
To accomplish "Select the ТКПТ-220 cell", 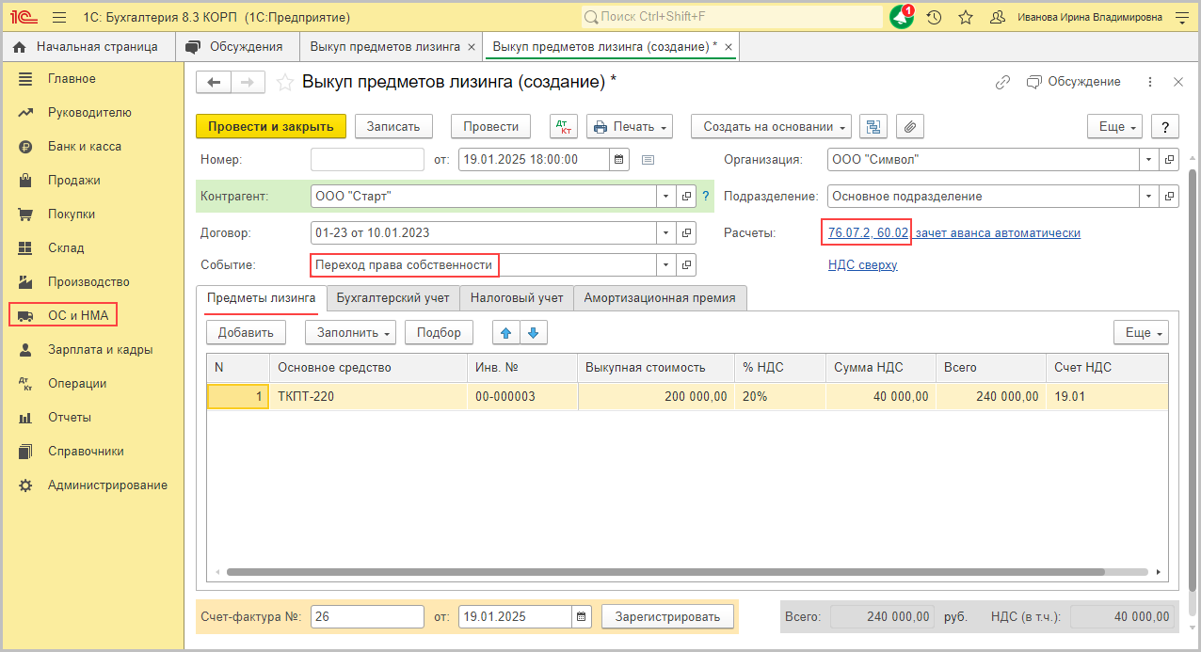I will (x=368, y=396).
